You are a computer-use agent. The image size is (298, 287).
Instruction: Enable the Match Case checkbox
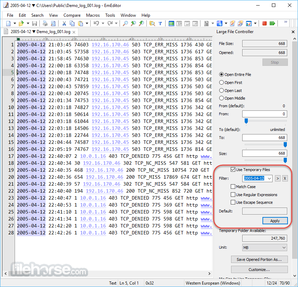point(233,187)
